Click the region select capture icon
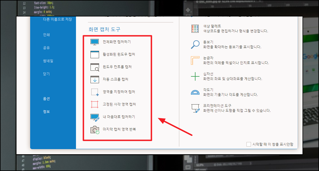 click(x=95, y=92)
